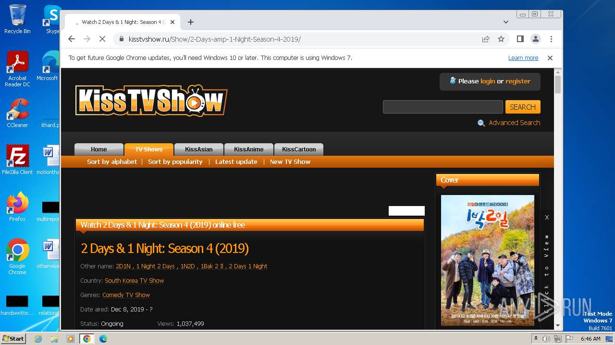Switch to the Home tab
Image resolution: width=615 pixels, height=345 pixels.
coord(99,149)
